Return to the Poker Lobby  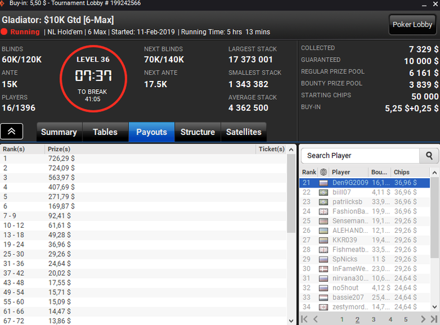click(412, 24)
